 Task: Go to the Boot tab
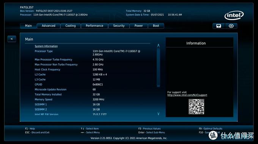coord(156,26)
